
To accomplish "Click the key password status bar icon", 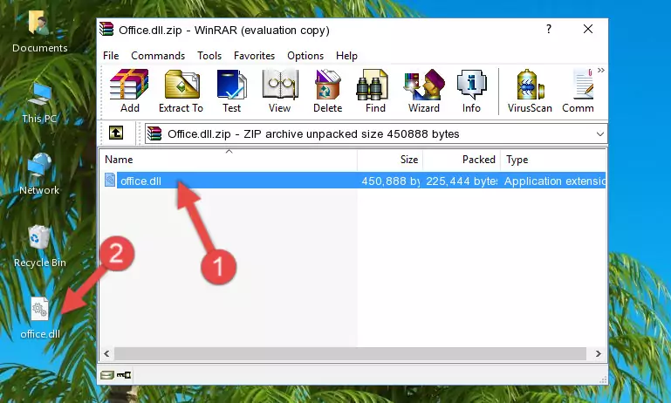I will (x=124, y=375).
